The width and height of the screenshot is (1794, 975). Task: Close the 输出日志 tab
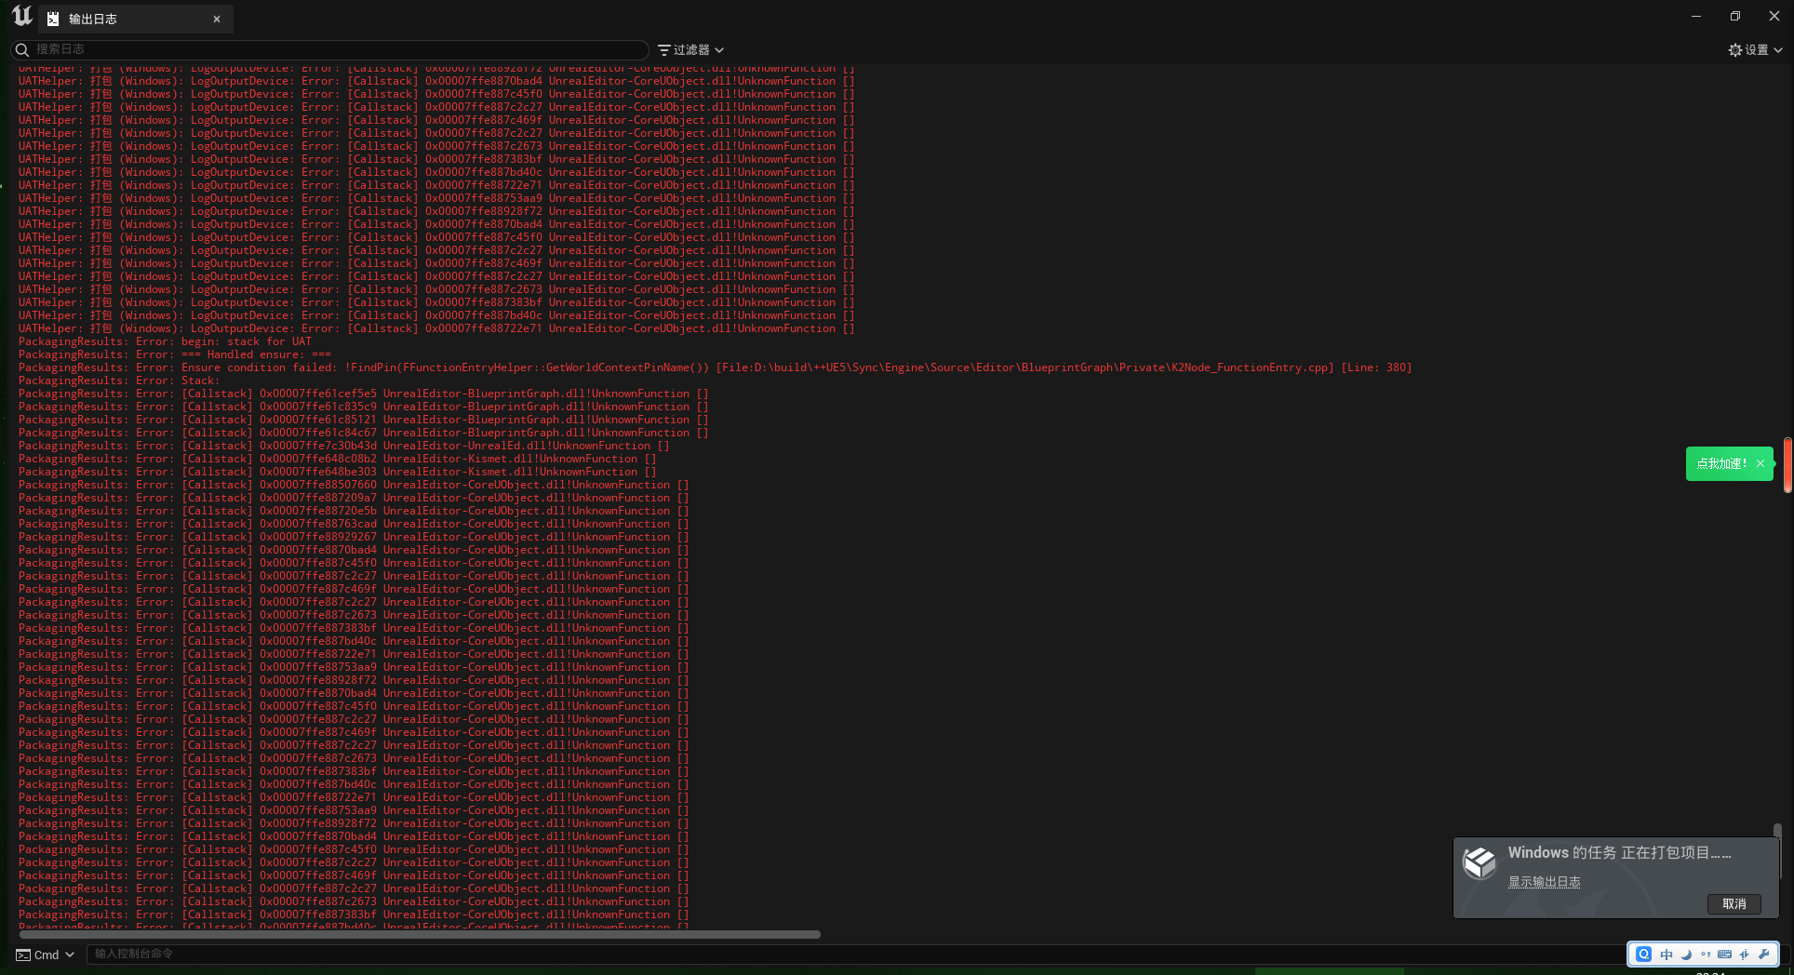coord(217,20)
